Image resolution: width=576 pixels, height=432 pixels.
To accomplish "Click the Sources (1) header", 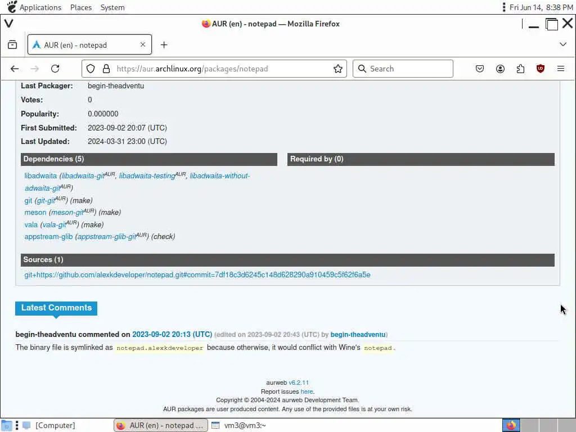I will click(x=287, y=260).
